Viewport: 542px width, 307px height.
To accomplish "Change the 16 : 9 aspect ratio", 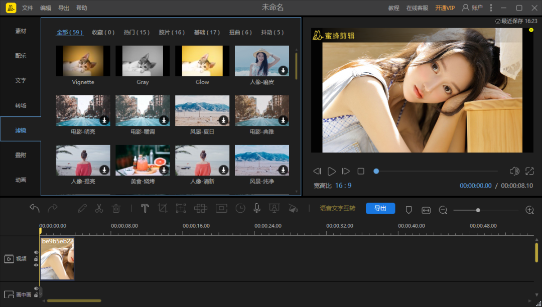I will pos(343,186).
